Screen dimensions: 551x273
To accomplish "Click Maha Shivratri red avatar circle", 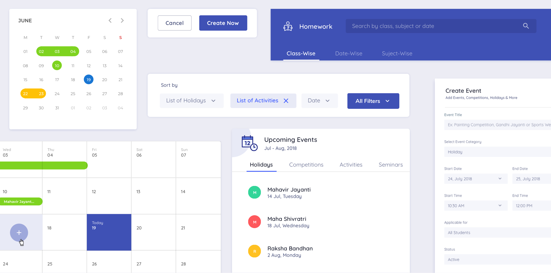I will (254, 222).
